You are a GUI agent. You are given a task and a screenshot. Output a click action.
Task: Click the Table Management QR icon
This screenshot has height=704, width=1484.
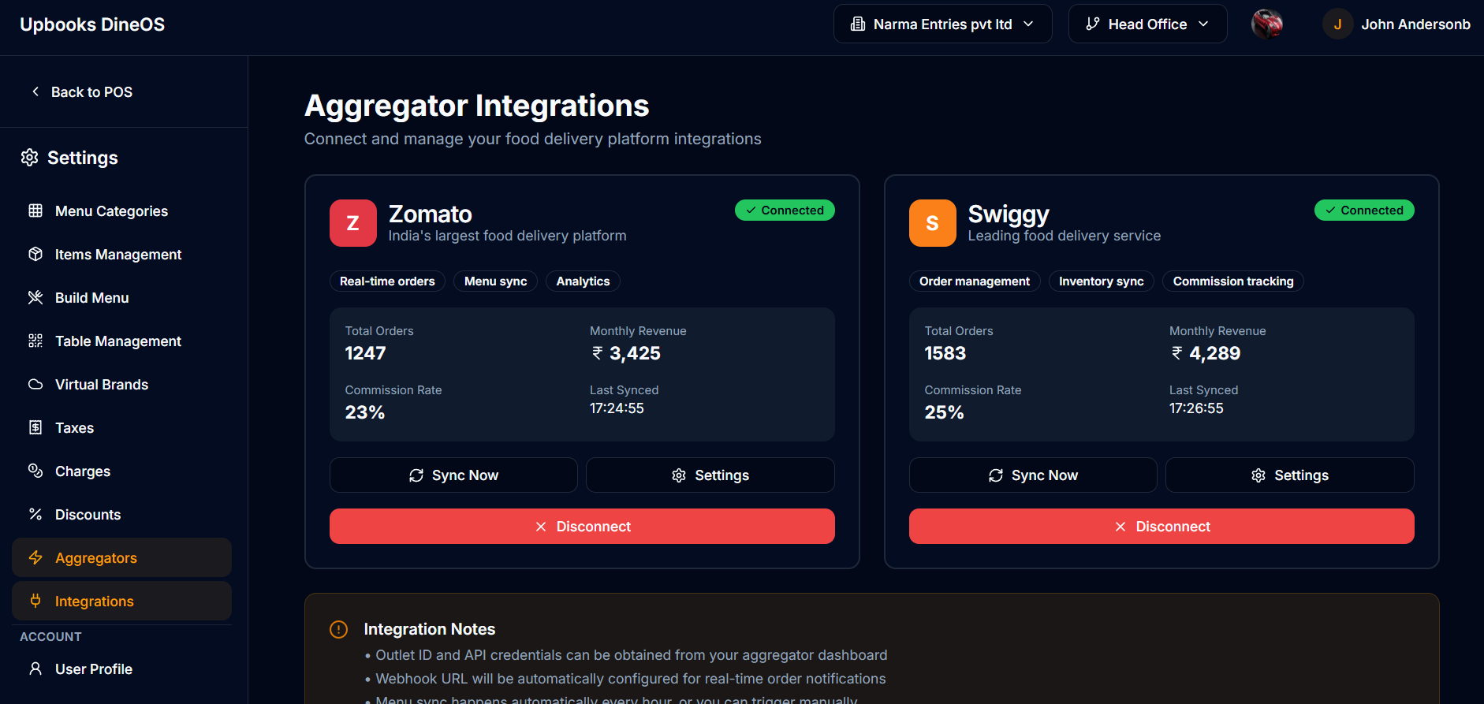[x=35, y=341]
